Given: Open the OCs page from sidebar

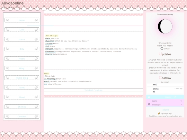Looking at the screenshot, I should (x=22, y=49).
